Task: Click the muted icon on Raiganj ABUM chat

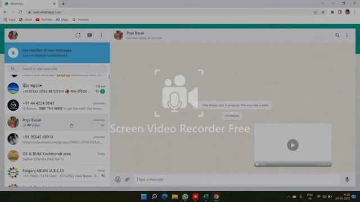Action: [103, 176]
